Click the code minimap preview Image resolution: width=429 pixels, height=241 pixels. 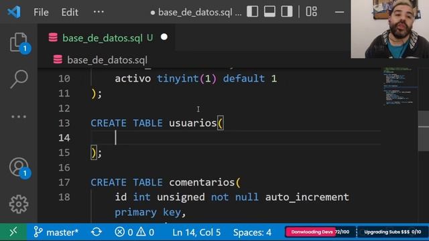pyautogui.click(x=400, y=86)
